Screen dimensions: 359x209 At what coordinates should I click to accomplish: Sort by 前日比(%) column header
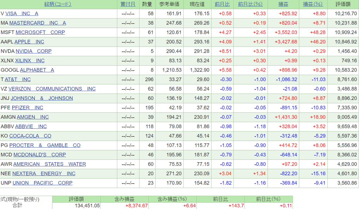250,4
